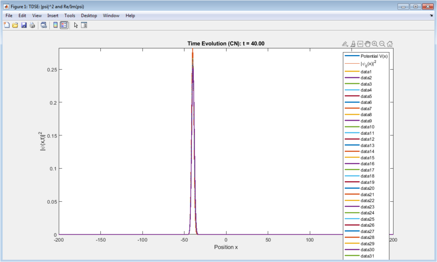
Task: Open the Insert menu
Action: [x=52, y=15]
